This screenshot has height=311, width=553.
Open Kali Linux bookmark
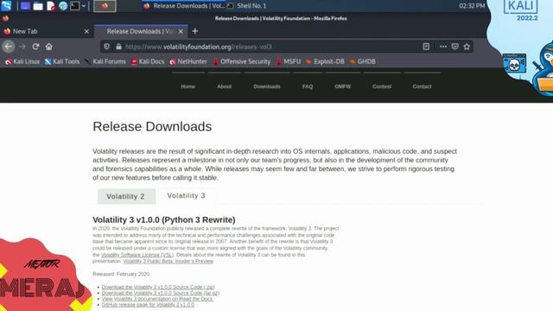pos(22,61)
